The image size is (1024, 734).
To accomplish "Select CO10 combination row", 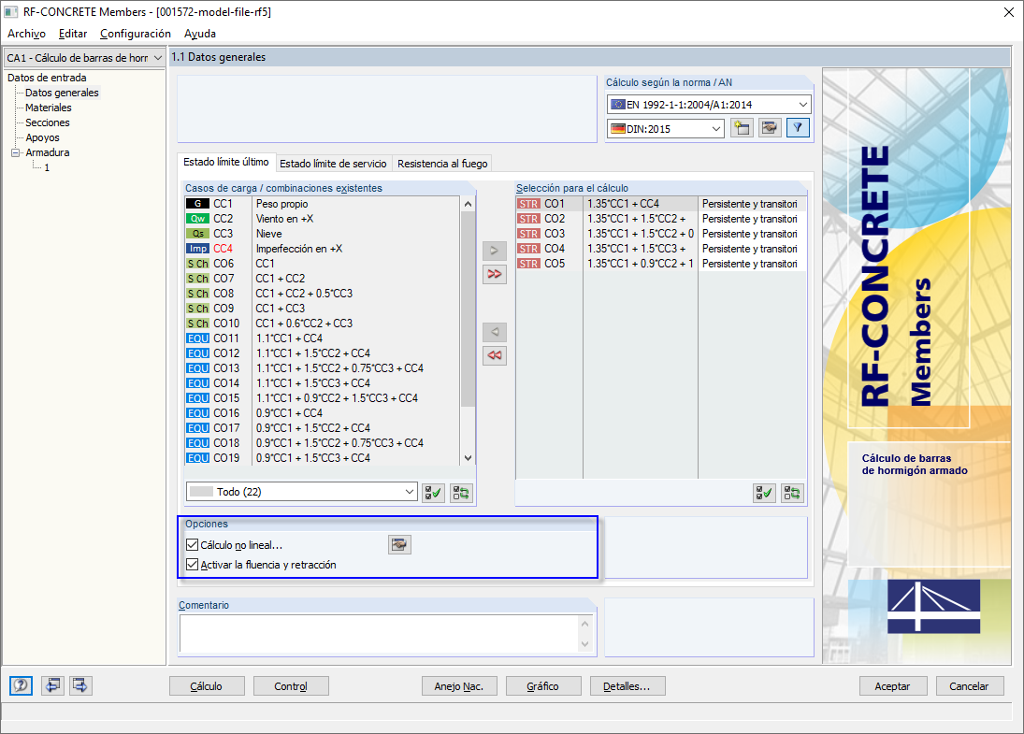I will tap(323, 324).
